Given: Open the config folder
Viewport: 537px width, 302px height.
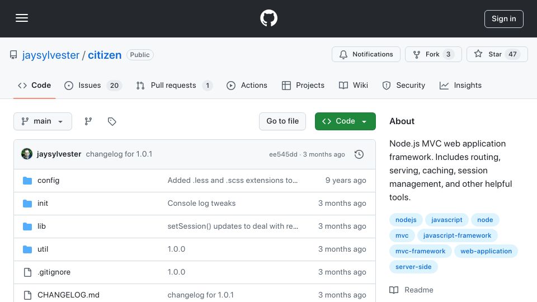Looking at the screenshot, I should [x=48, y=181].
